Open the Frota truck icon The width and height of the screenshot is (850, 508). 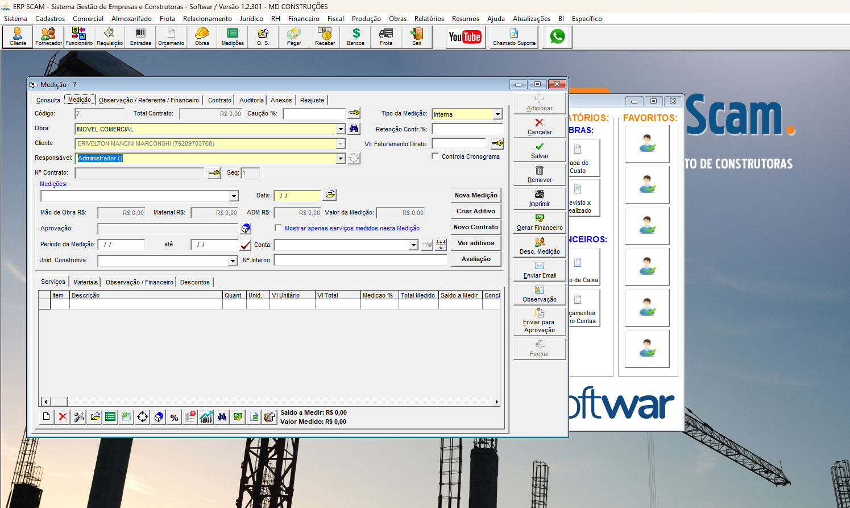point(386,37)
